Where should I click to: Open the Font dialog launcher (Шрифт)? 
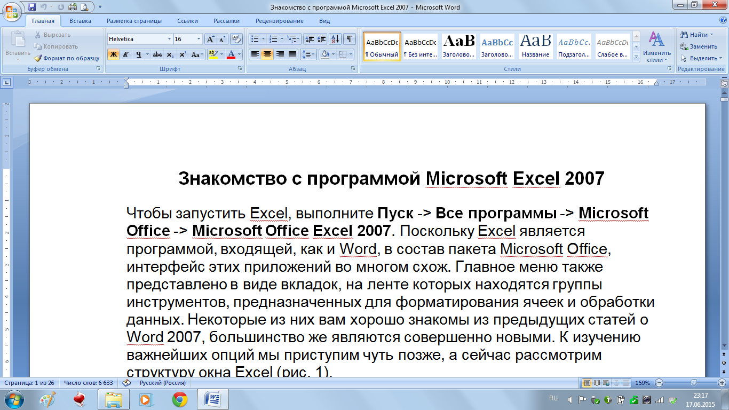pyautogui.click(x=240, y=69)
